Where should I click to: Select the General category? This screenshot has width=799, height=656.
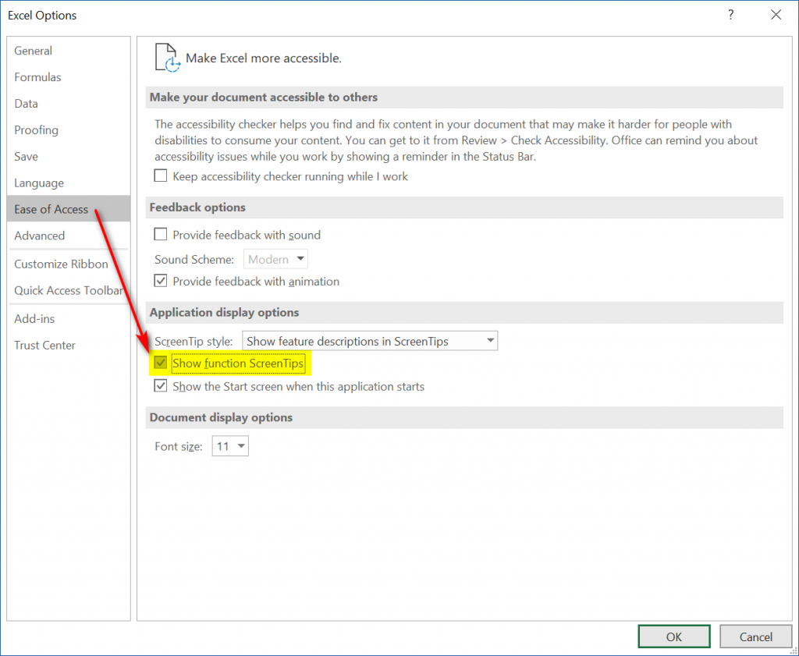point(34,51)
